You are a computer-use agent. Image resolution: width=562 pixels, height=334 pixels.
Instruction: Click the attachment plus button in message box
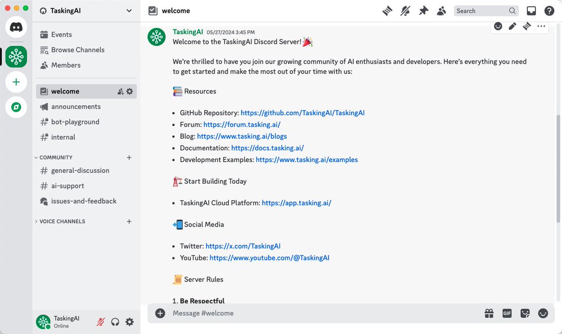point(160,313)
